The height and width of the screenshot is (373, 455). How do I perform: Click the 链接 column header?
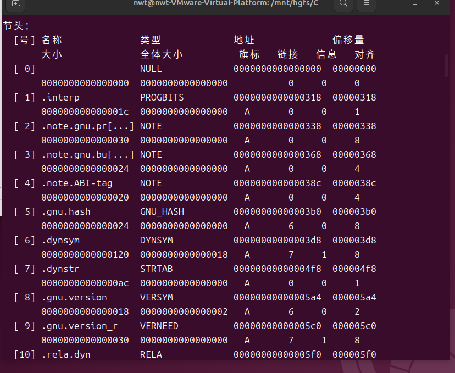click(x=288, y=54)
